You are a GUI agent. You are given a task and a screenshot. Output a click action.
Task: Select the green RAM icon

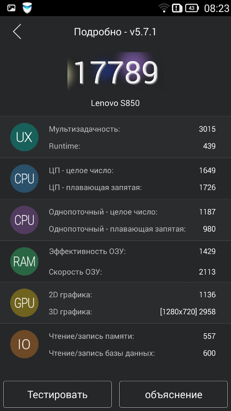(x=24, y=261)
